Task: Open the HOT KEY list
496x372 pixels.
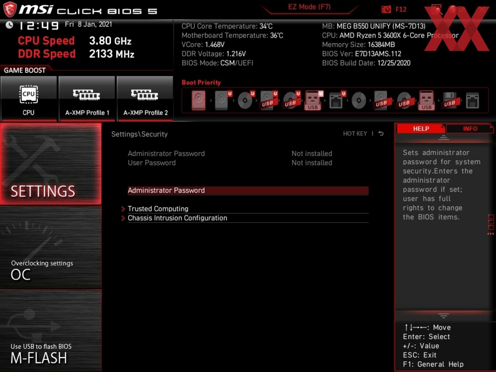Action: click(x=355, y=133)
